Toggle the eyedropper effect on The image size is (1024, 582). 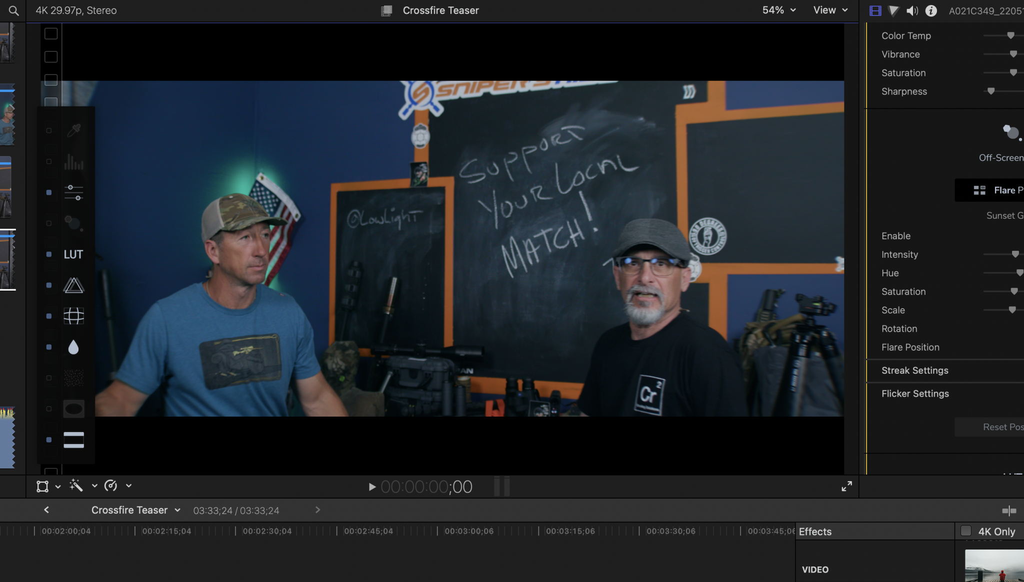[49, 131]
